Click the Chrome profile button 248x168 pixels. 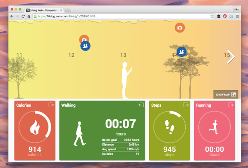[x=236, y=9]
